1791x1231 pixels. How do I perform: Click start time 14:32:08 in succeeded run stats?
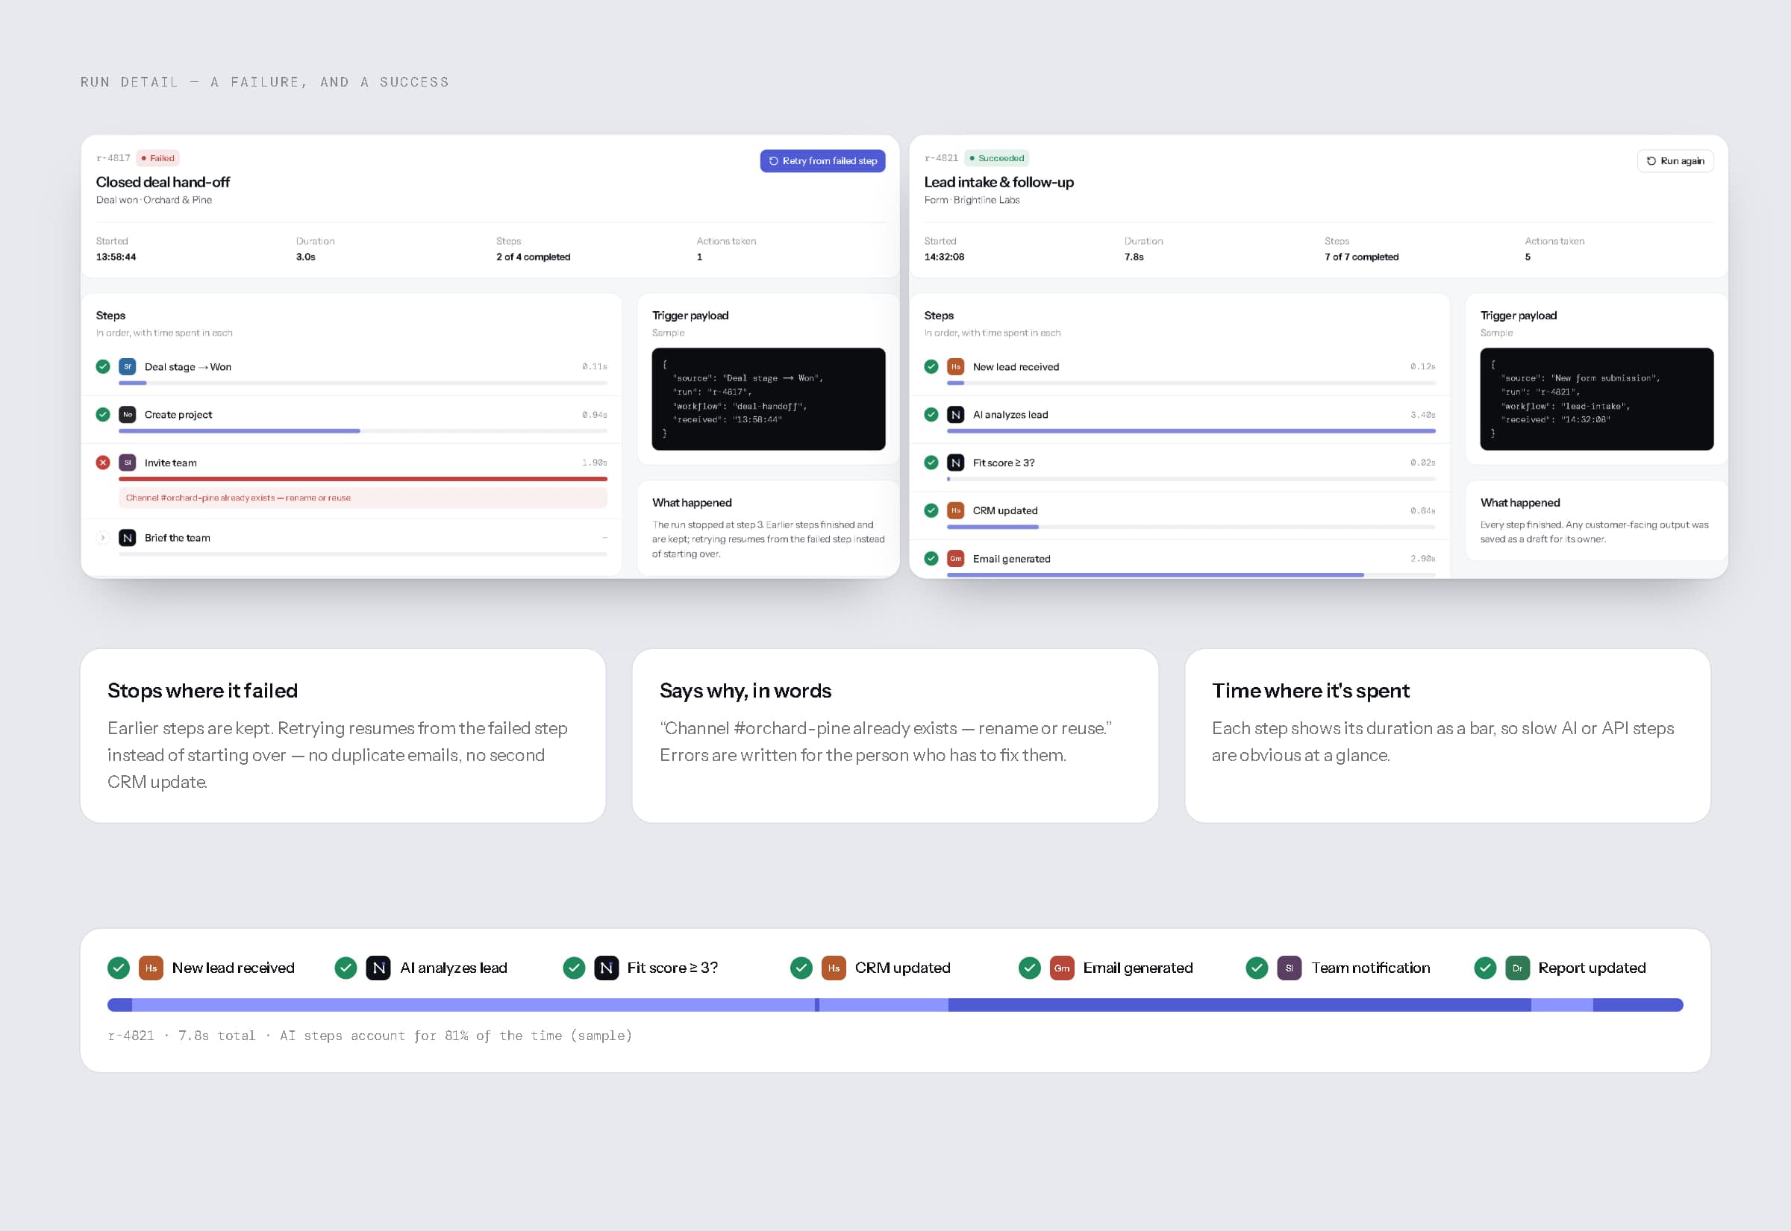tap(944, 257)
